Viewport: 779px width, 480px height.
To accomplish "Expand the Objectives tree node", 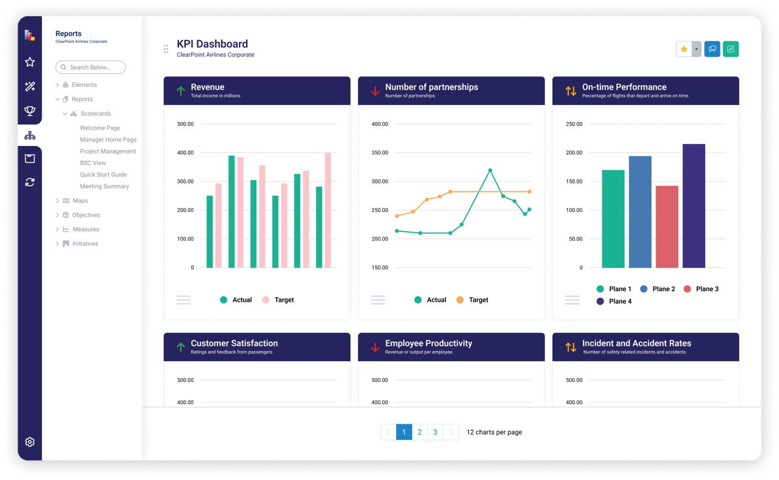I will click(57, 215).
